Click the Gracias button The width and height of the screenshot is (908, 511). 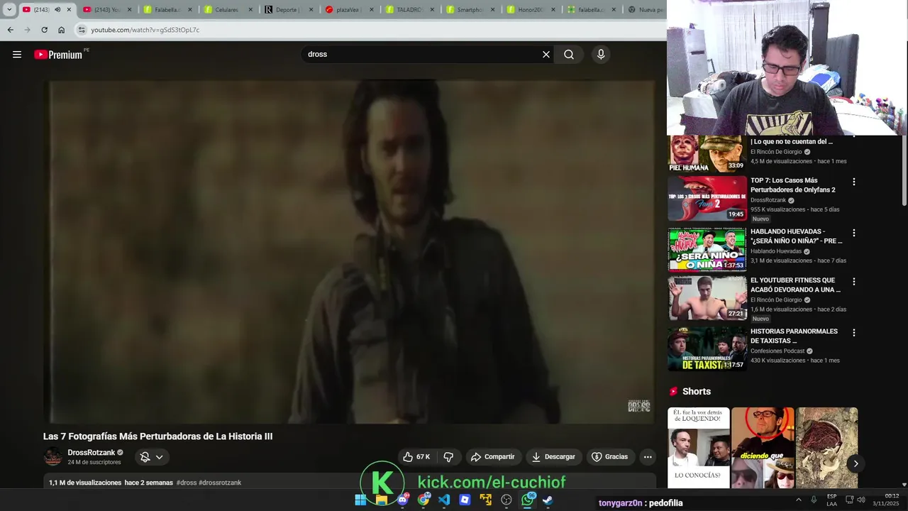click(x=610, y=457)
